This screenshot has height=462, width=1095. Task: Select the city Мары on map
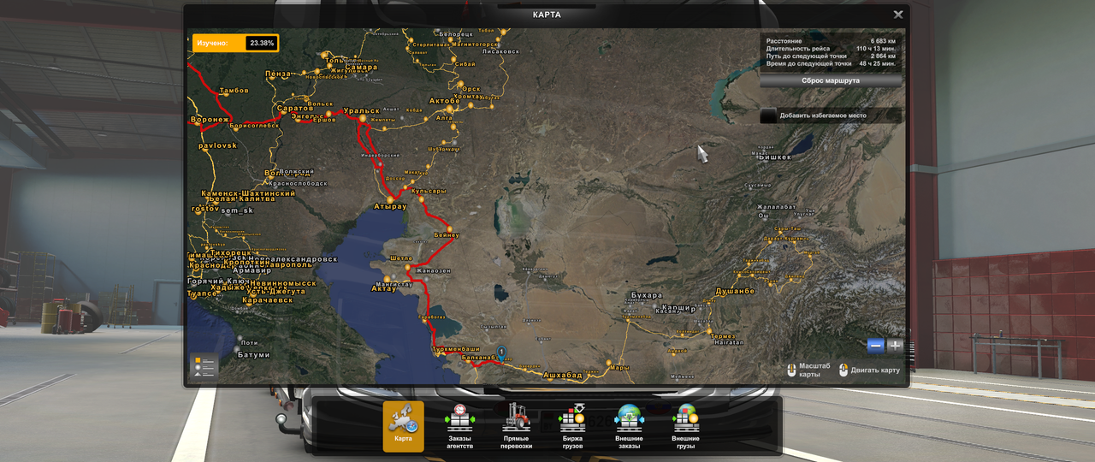(619, 368)
